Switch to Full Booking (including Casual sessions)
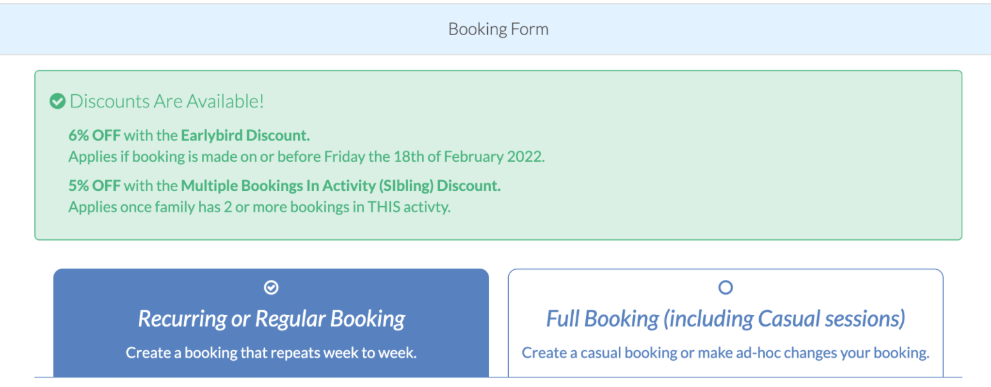Image resolution: width=991 pixels, height=387 pixels. 725,318
